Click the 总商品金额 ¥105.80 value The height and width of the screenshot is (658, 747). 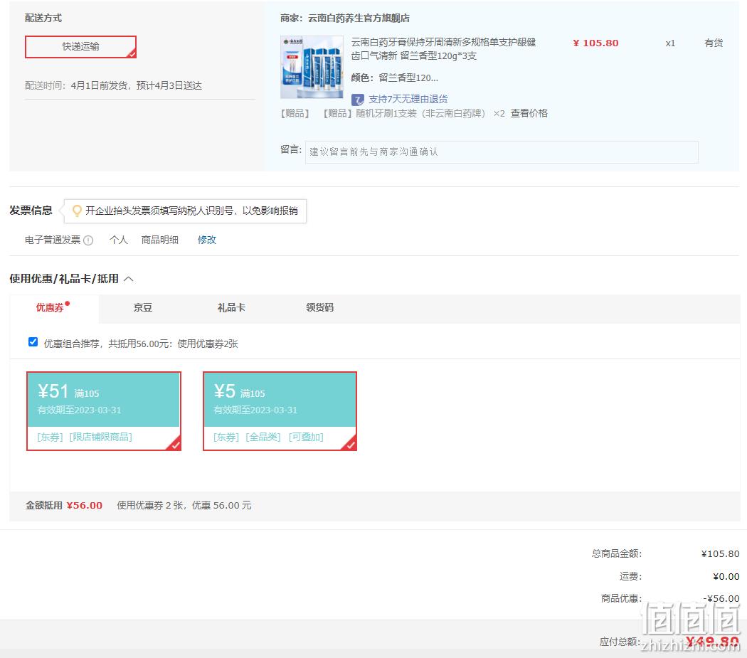(x=720, y=553)
